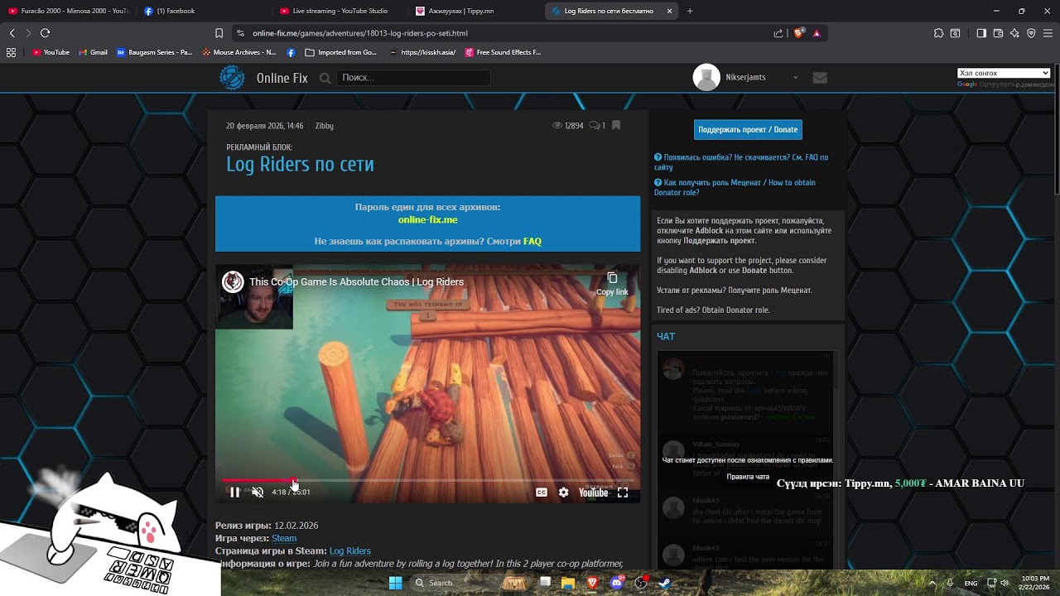Open the messages envelope icon
Image resolution: width=1060 pixels, height=596 pixels.
pyautogui.click(x=820, y=78)
